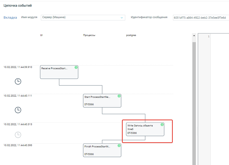229x165 pixels.
Task: Click greyed clock icon under 11:44:40.313
Action: click(18, 135)
